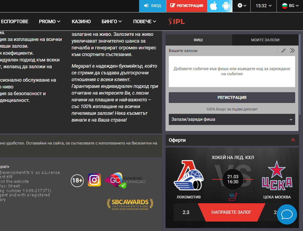
Task: Click the Направете залог button
Action: 231,212
